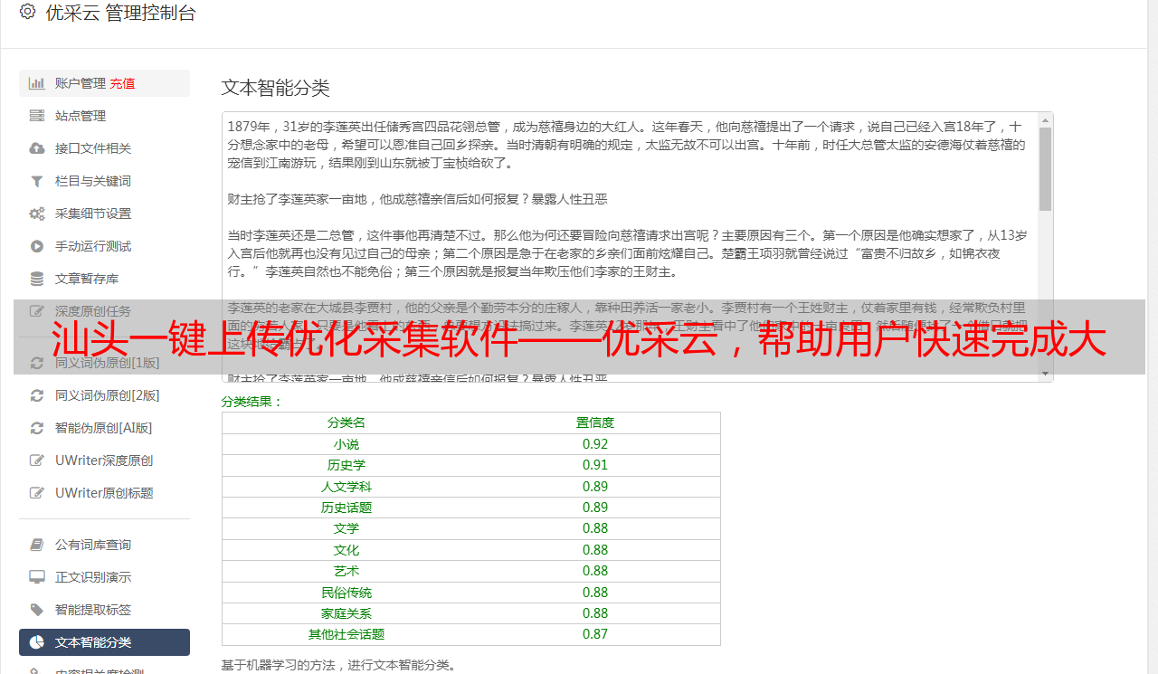Click the 人文学科 category cell
The height and width of the screenshot is (674, 1158).
point(346,487)
